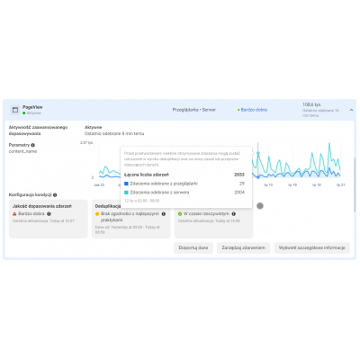
Task: Click info icon next to Parametry
Action: pyautogui.click(x=32, y=145)
